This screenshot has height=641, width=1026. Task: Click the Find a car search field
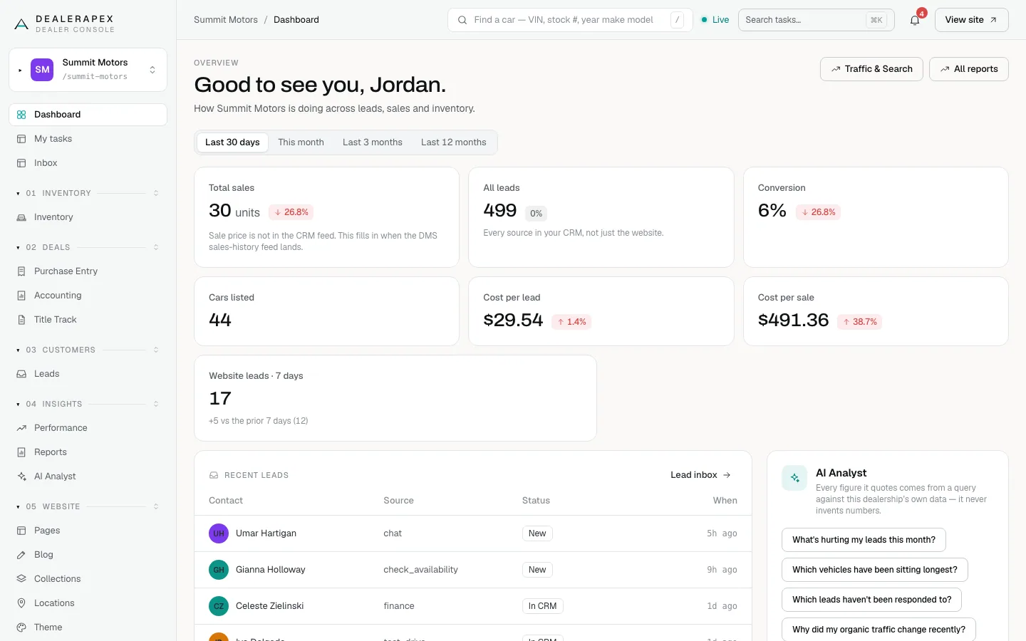(x=570, y=20)
